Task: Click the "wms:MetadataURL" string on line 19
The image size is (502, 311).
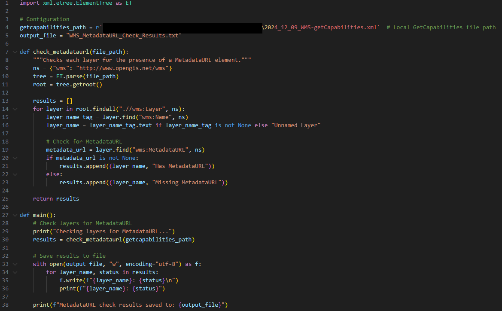Action: [161, 150]
